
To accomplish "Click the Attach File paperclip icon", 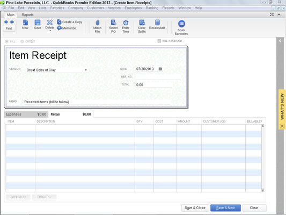I will pos(98,23).
